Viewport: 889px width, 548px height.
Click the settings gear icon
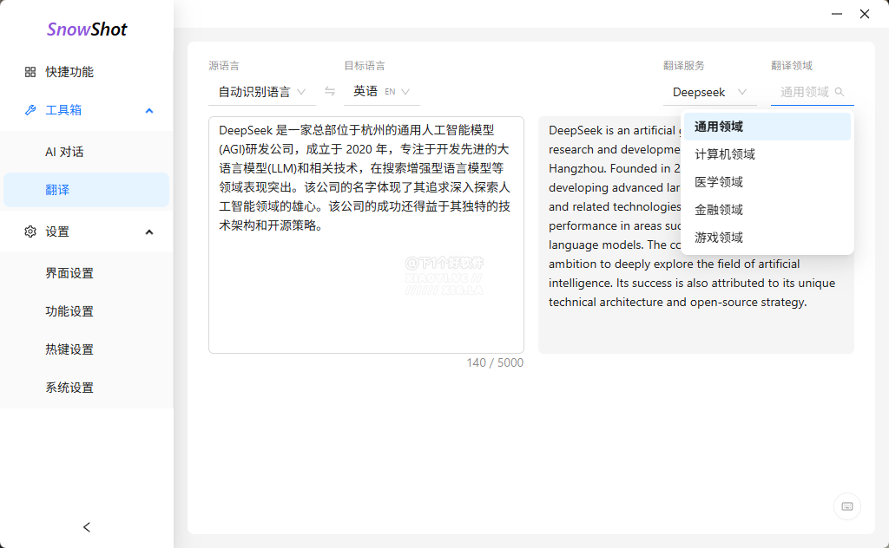tap(30, 232)
